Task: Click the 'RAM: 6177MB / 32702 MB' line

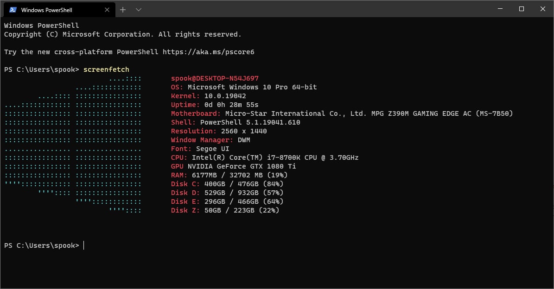Action: tap(229, 176)
